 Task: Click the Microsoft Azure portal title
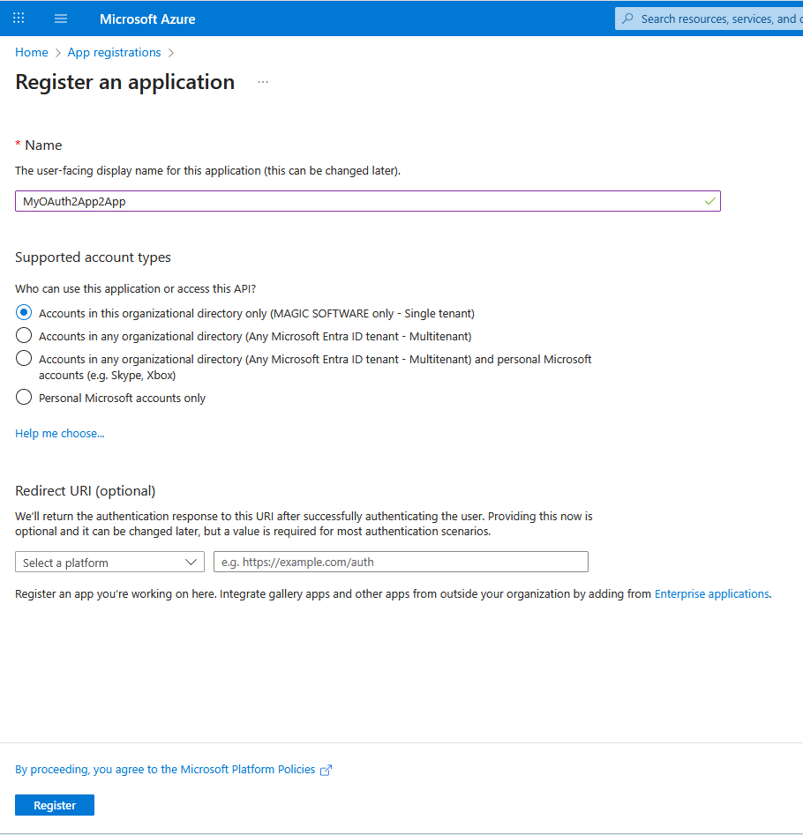147,19
